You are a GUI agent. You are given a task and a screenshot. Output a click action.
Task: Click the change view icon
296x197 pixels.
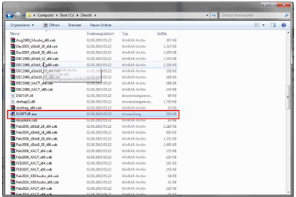(x=257, y=25)
